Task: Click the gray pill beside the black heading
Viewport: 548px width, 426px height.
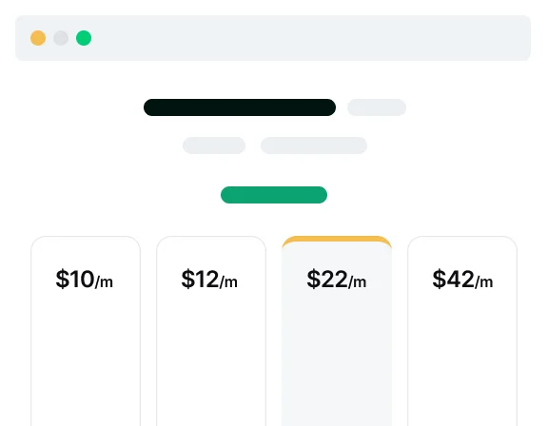Action: click(377, 107)
